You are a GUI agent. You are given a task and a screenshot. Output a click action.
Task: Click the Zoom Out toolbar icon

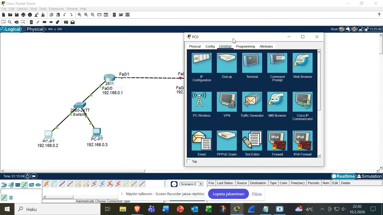click(92, 15)
